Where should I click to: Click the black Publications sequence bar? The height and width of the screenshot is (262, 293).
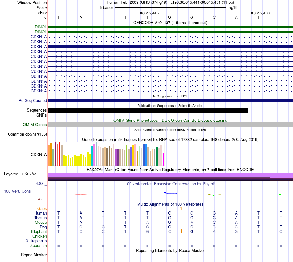point(148,110)
